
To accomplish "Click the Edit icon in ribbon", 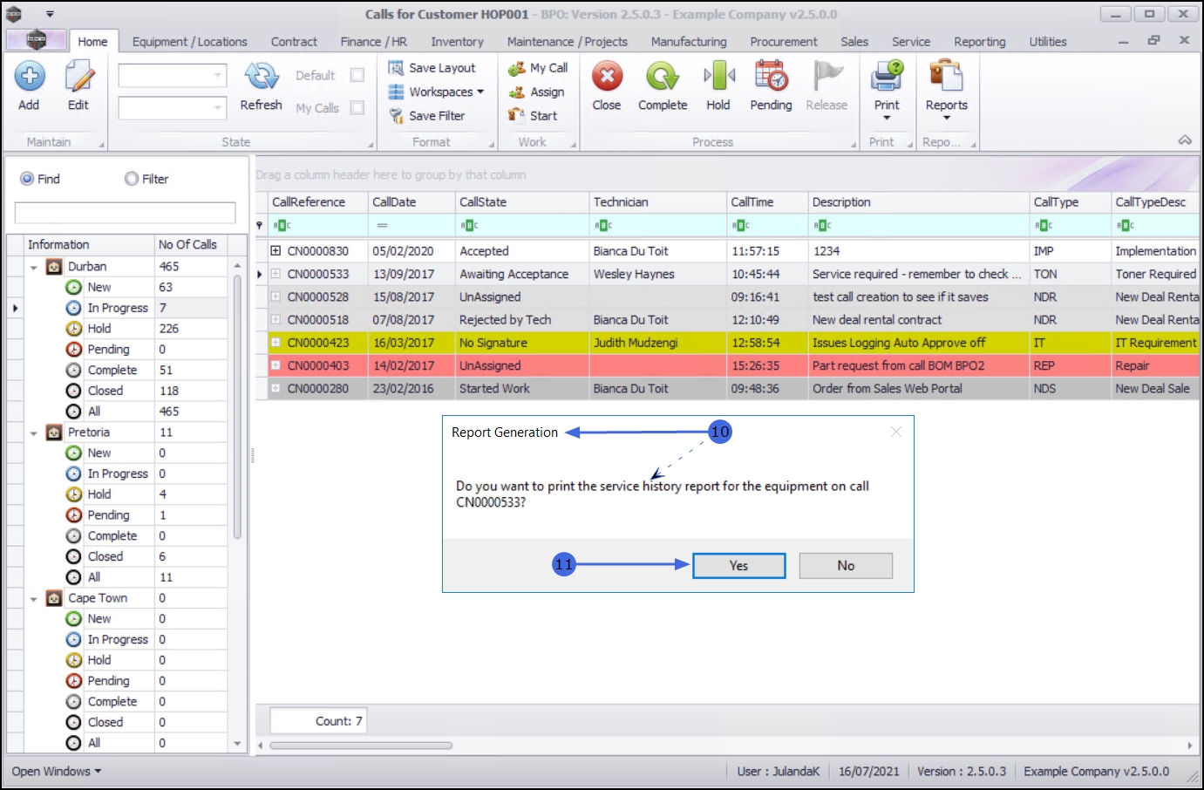I will (x=78, y=78).
